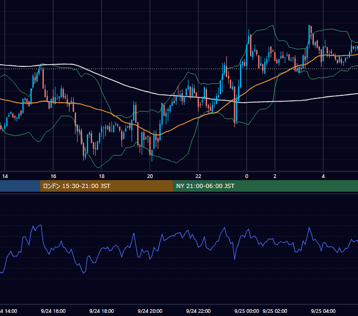Image resolution: width=358 pixels, height=316 pixels.
Task: Click the 9/24 20:00 time label
Action: tap(150, 311)
